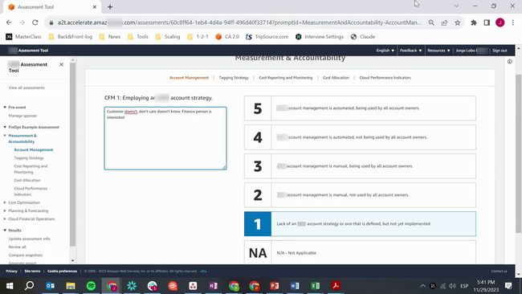This screenshot has height=294, width=522.
Task: Open the English language dropdown
Action: pos(385,51)
